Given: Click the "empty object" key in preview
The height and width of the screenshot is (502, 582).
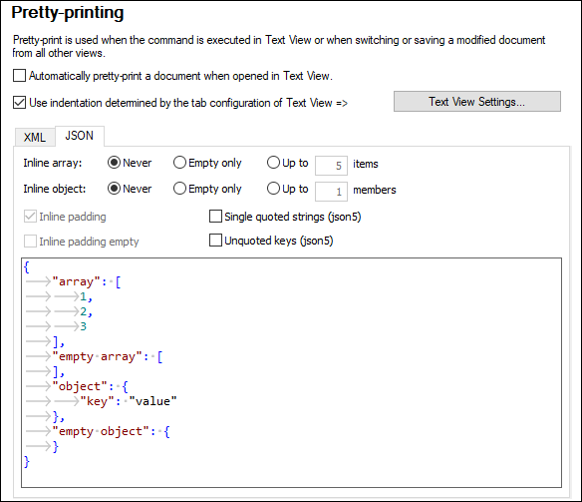Looking at the screenshot, I should [x=101, y=431].
